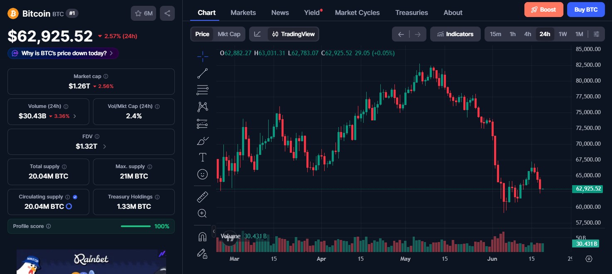Click the #1 rank badge
The image size is (612, 274).
click(72, 14)
